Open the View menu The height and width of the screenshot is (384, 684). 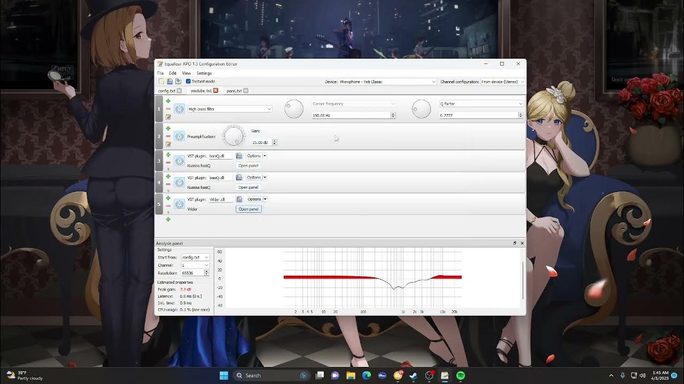(x=186, y=73)
